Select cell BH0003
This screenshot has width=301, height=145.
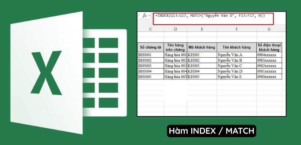tap(150, 66)
